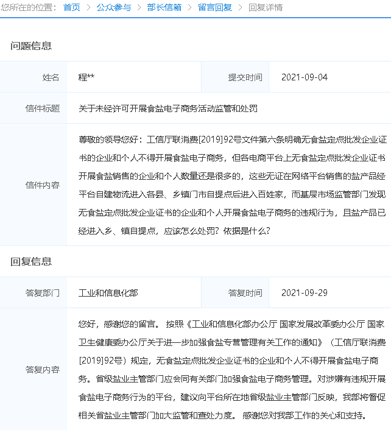Go to 部长信箱 in the breadcrumb
Image resolution: width=391 pixels, height=430 pixels.
164,8
